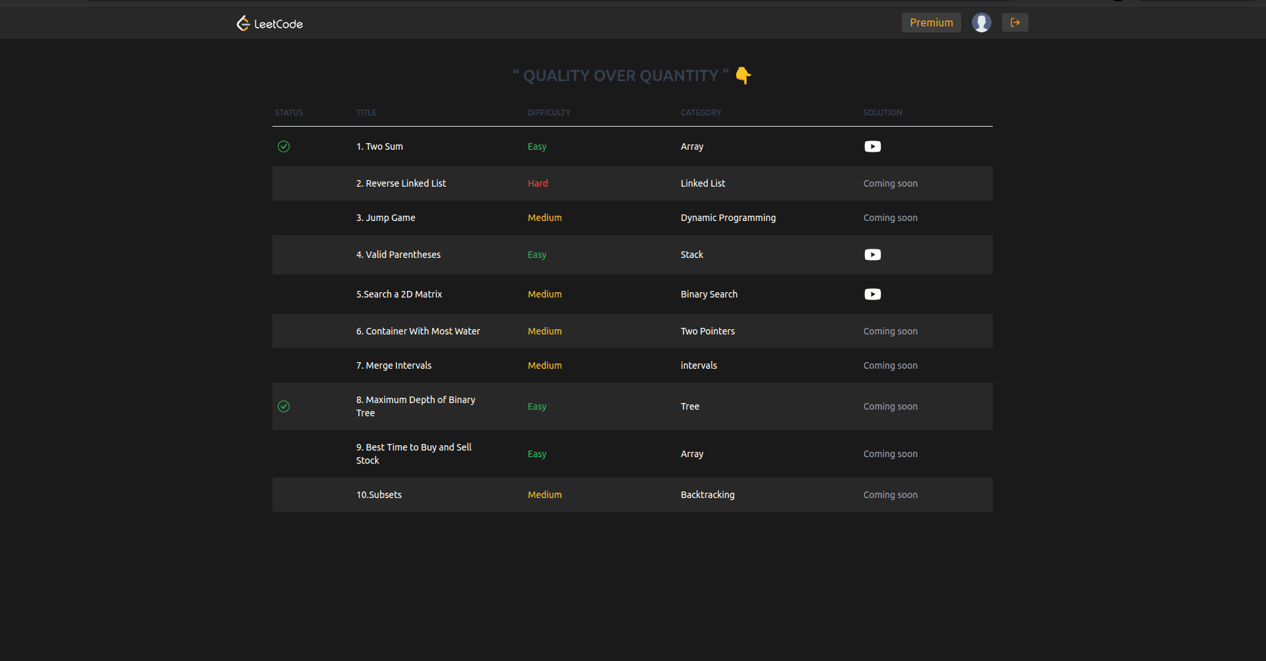This screenshot has height=661, width=1266.
Task: Click the LeetCode brand name text
Action: coord(278,24)
